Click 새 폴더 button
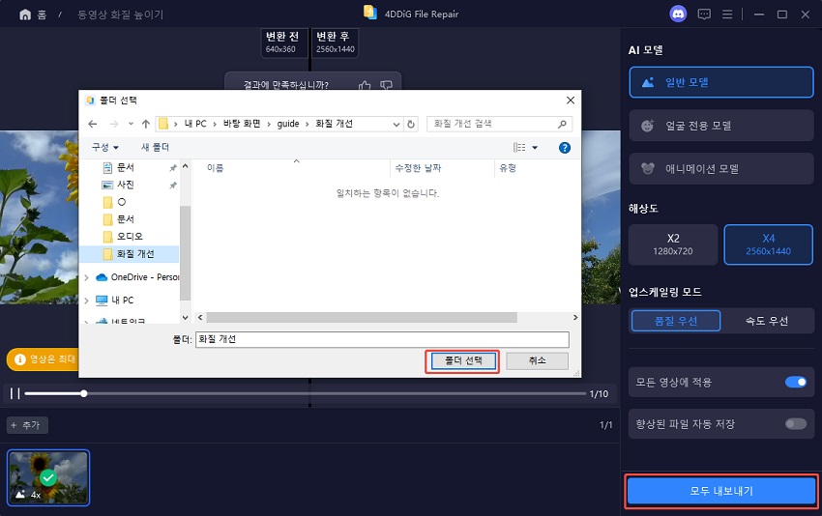 click(x=155, y=148)
